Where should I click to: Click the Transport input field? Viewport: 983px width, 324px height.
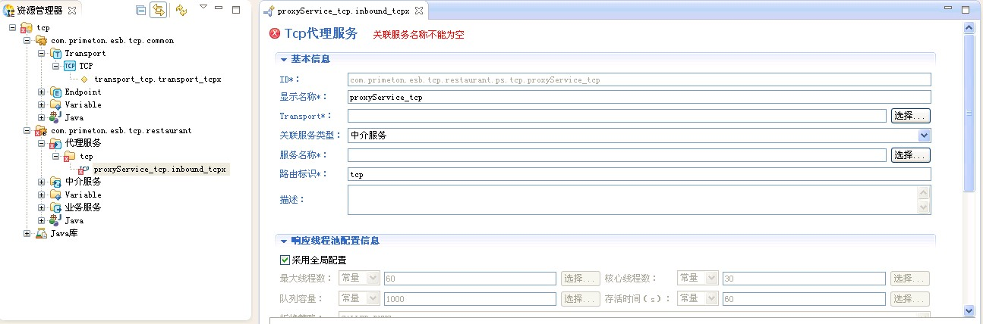(617, 116)
